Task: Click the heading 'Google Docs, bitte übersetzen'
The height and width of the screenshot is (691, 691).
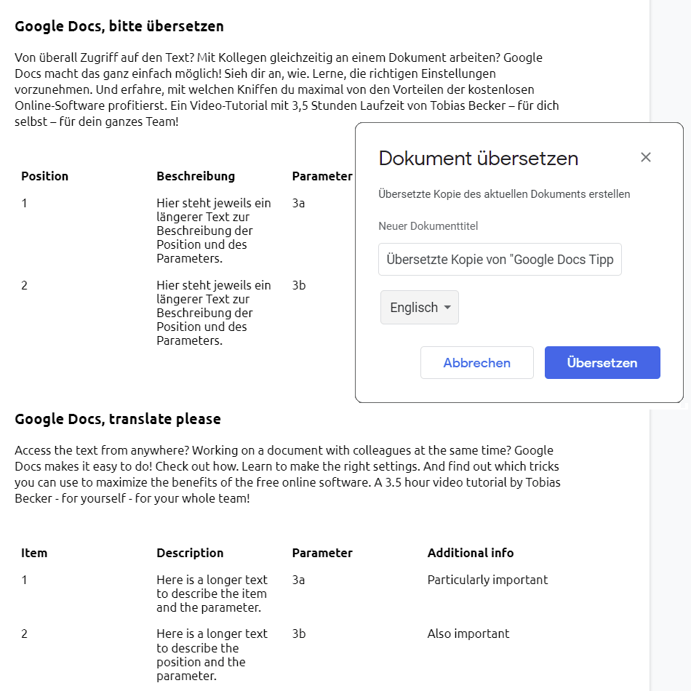Action: (x=119, y=26)
